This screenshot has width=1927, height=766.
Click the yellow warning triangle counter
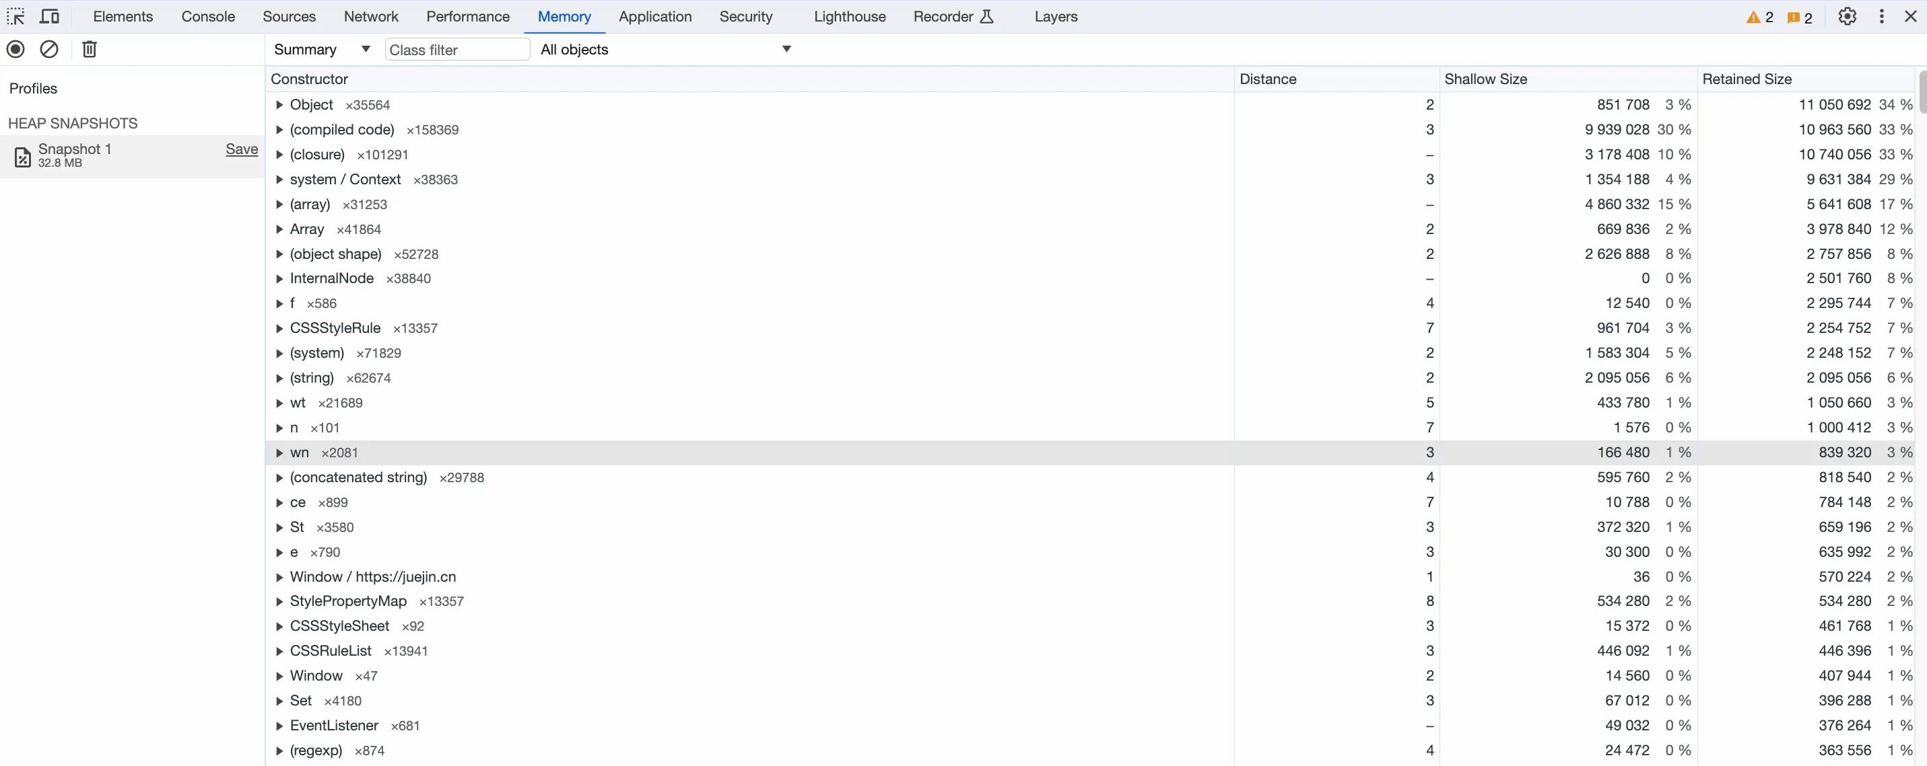[1759, 17]
